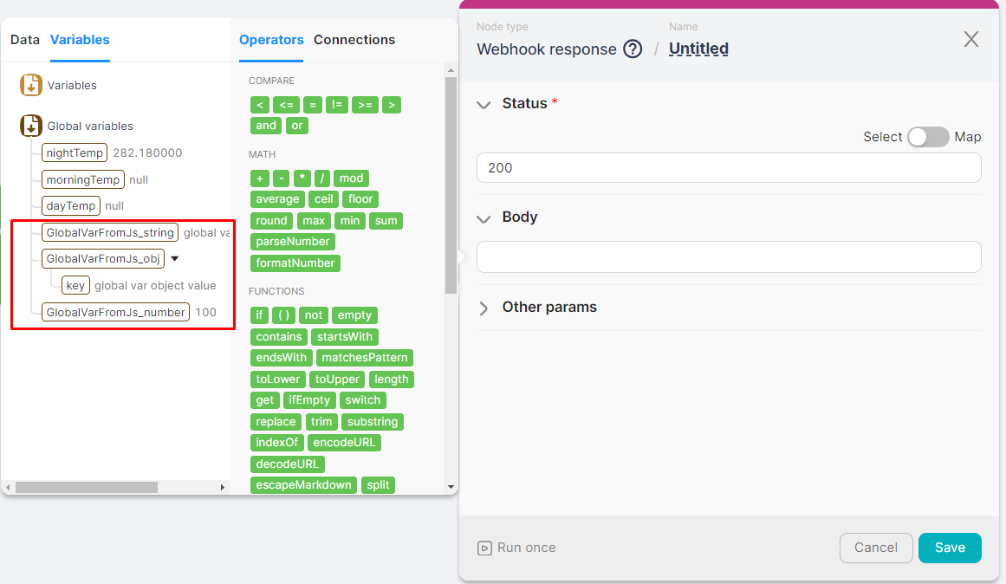Switch to the Data tab
The height and width of the screenshot is (584, 1006).
click(25, 39)
